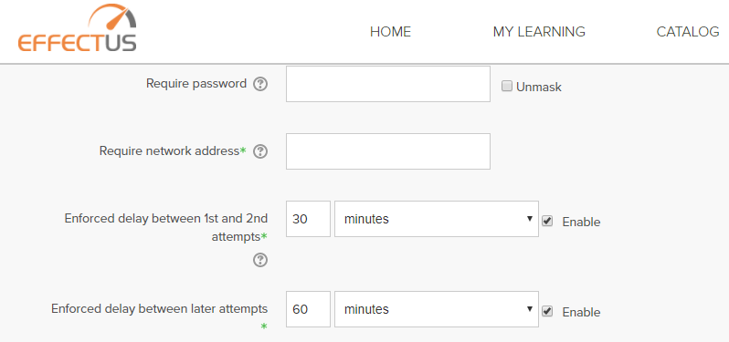Go to the HOME menu item
Image resolution: width=729 pixels, height=342 pixels.
pos(391,32)
